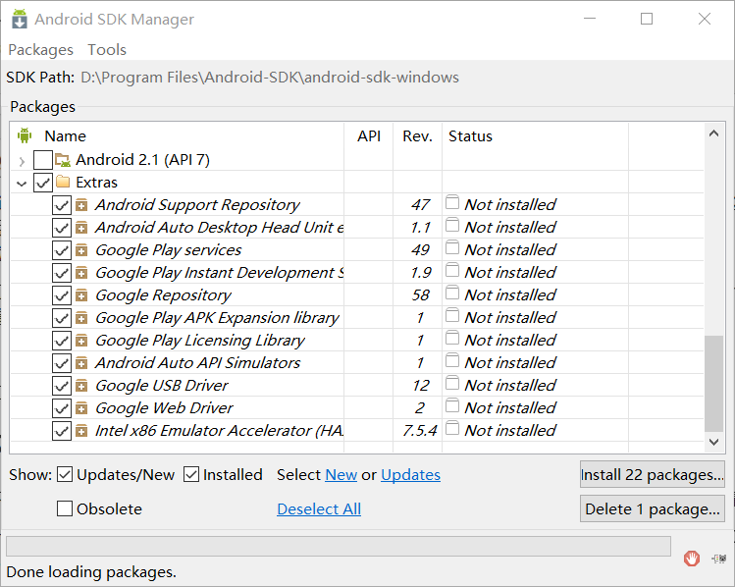
Task: Click the Extras folder icon
Action: pos(63,182)
